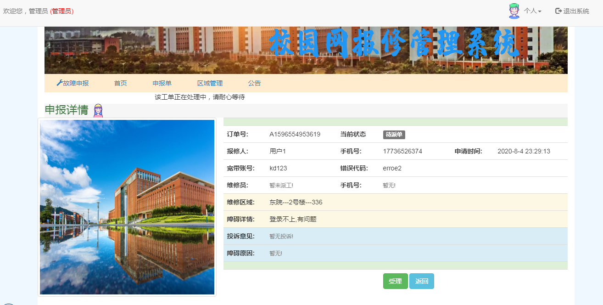Click the 校园网报修管理系统 banner image
The image size is (603, 305).
(306, 50)
